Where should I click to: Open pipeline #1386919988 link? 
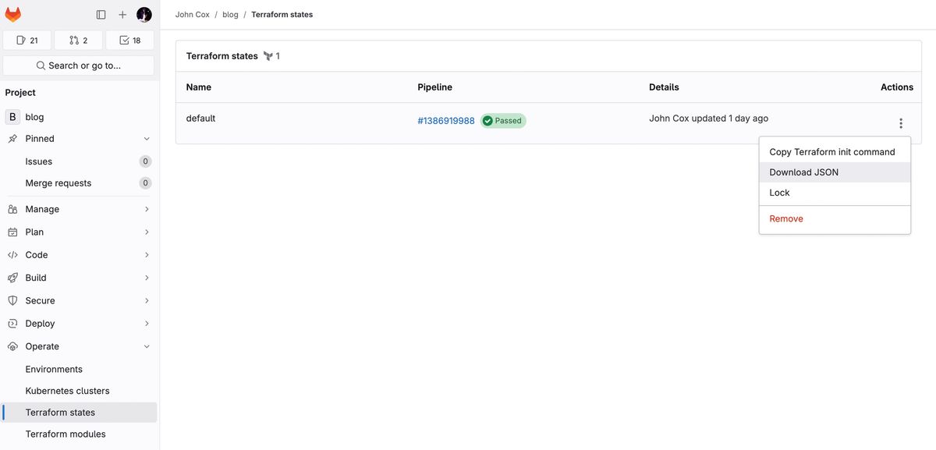click(x=445, y=121)
